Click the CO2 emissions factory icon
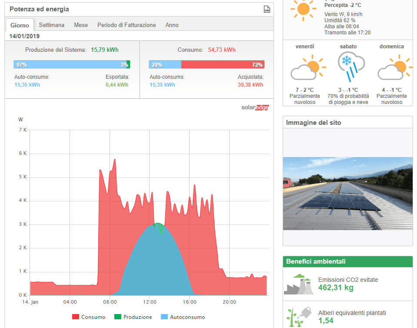417x328 pixels. pyautogui.click(x=299, y=284)
